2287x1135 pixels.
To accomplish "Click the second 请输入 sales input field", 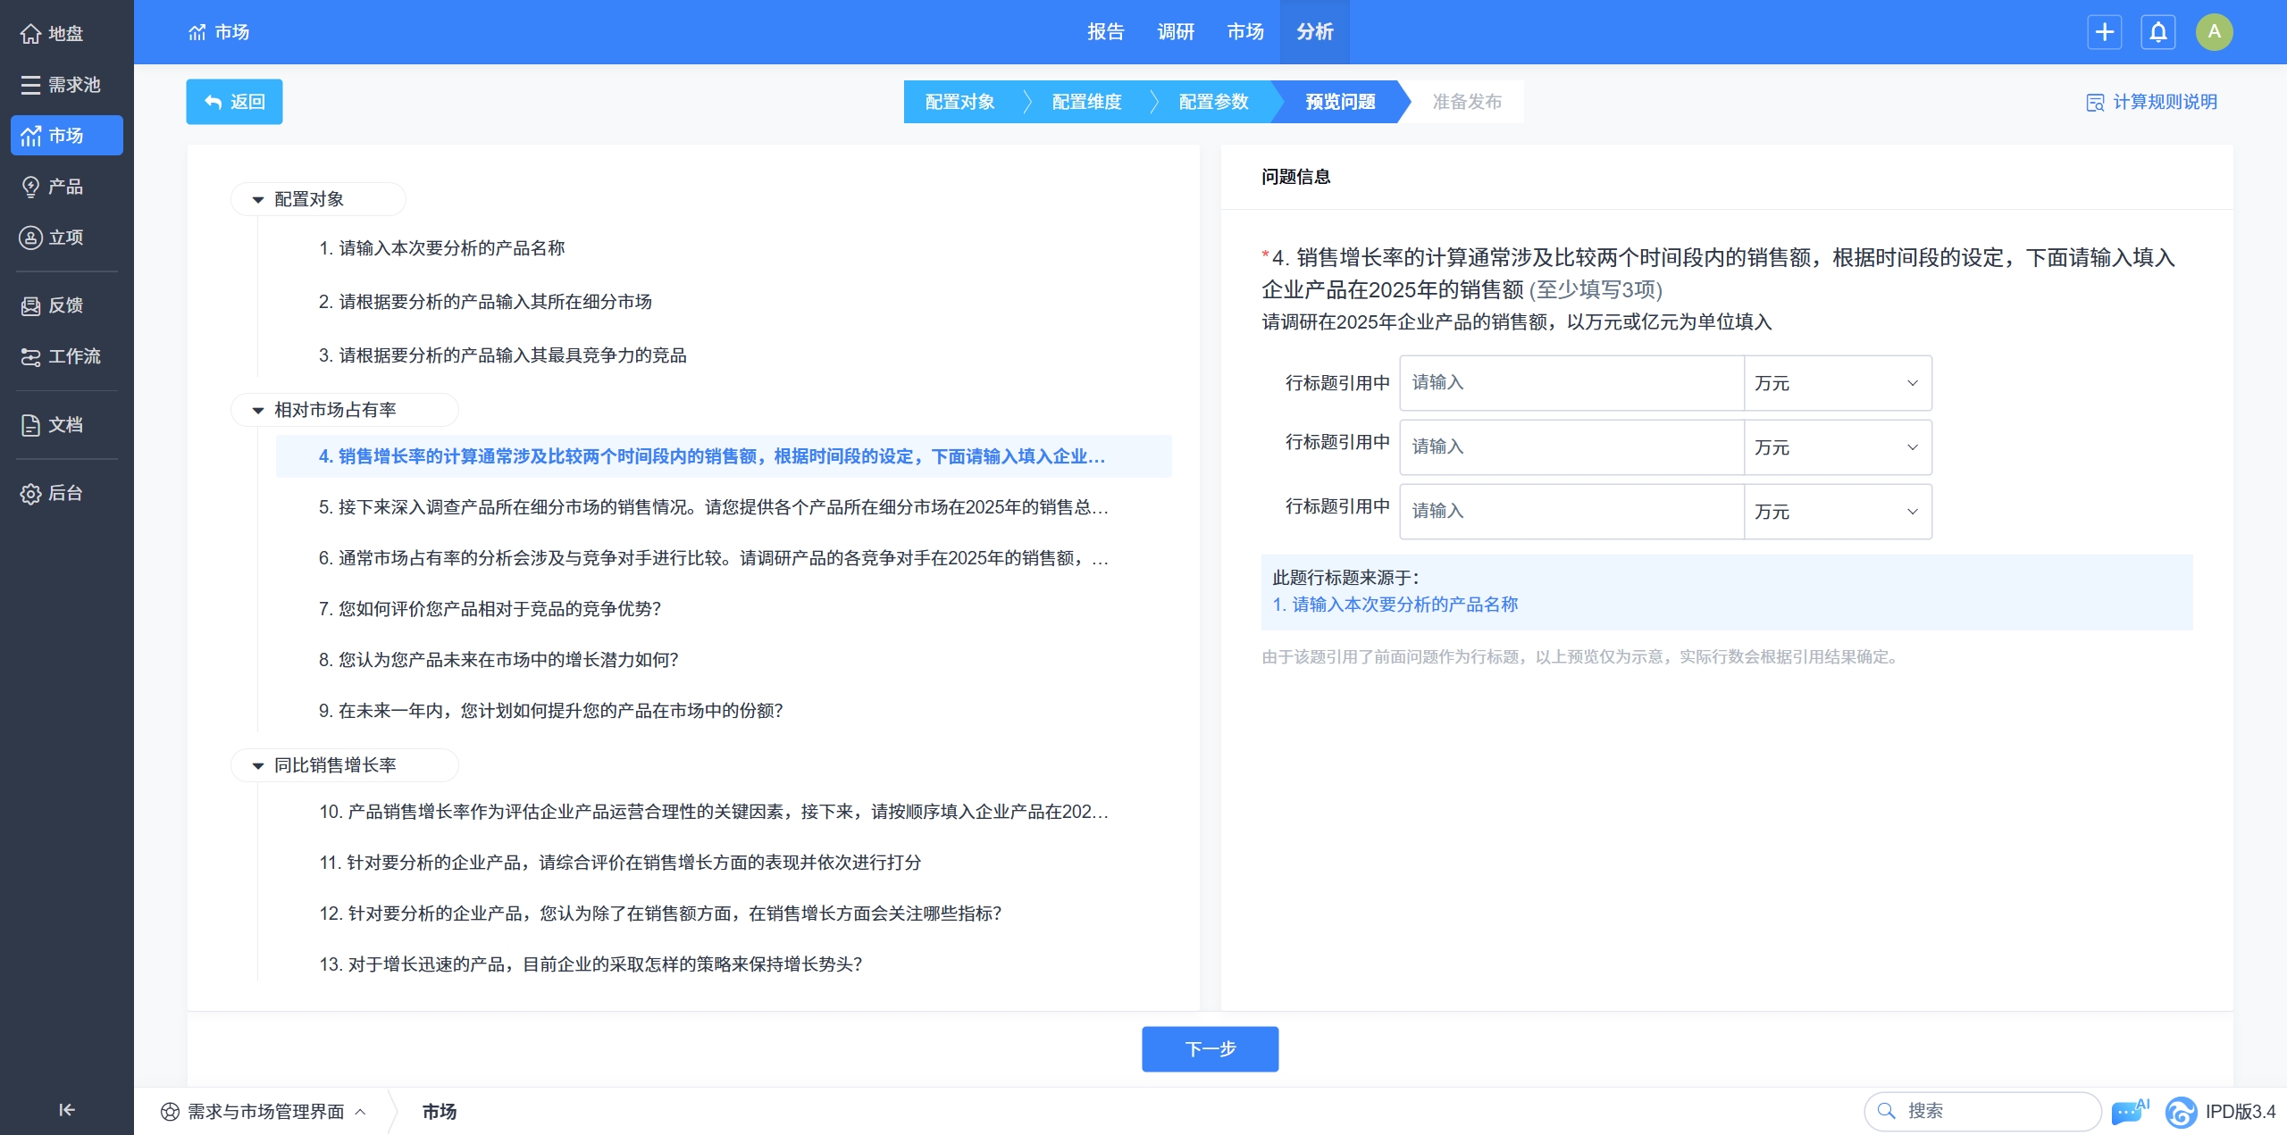I will [x=1571, y=446].
